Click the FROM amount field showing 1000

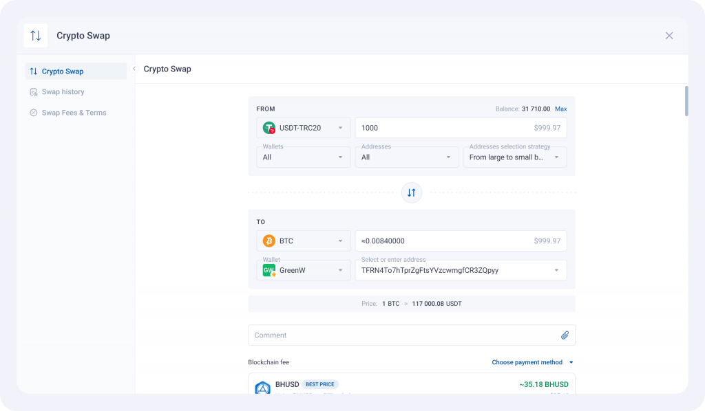click(441, 128)
